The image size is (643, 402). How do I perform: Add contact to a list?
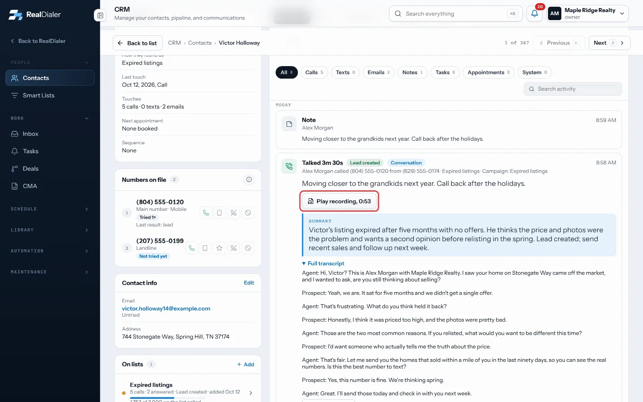pos(246,364)
